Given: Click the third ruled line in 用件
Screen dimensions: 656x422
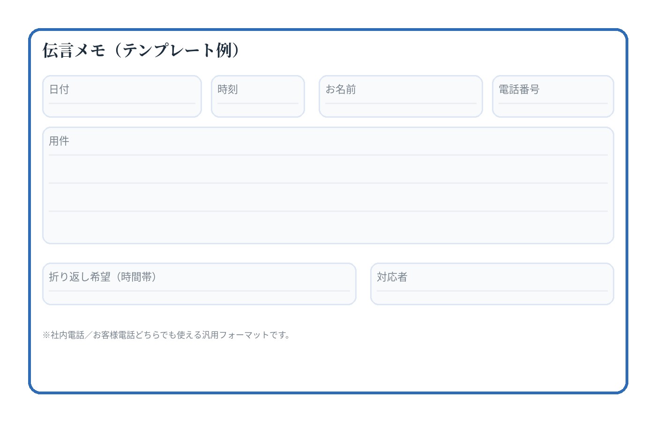Looking at the screenshot, I should pos(328,211).
